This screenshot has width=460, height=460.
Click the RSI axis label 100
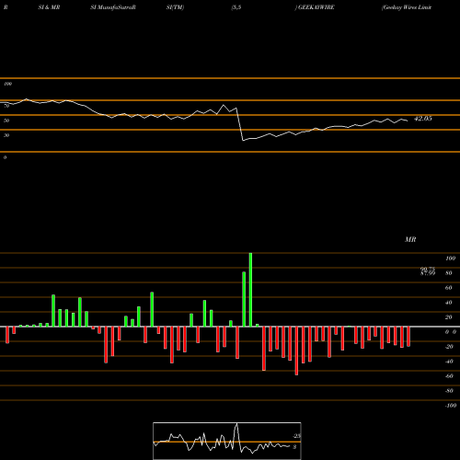point(7,84)
